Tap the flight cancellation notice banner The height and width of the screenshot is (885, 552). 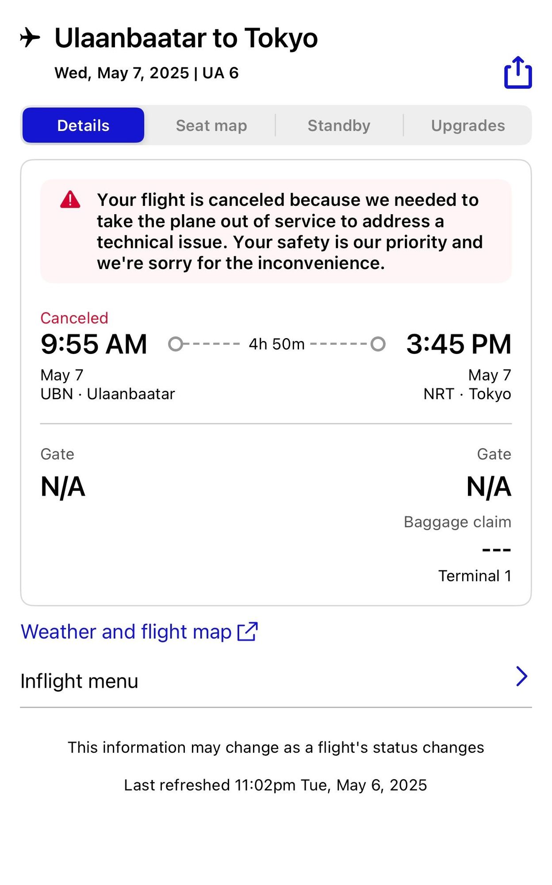(x=276, y=231)
